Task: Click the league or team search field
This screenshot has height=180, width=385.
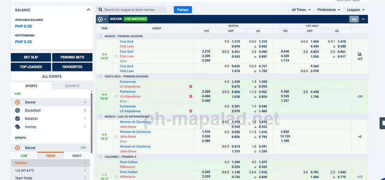Action: tap(131, 10)
